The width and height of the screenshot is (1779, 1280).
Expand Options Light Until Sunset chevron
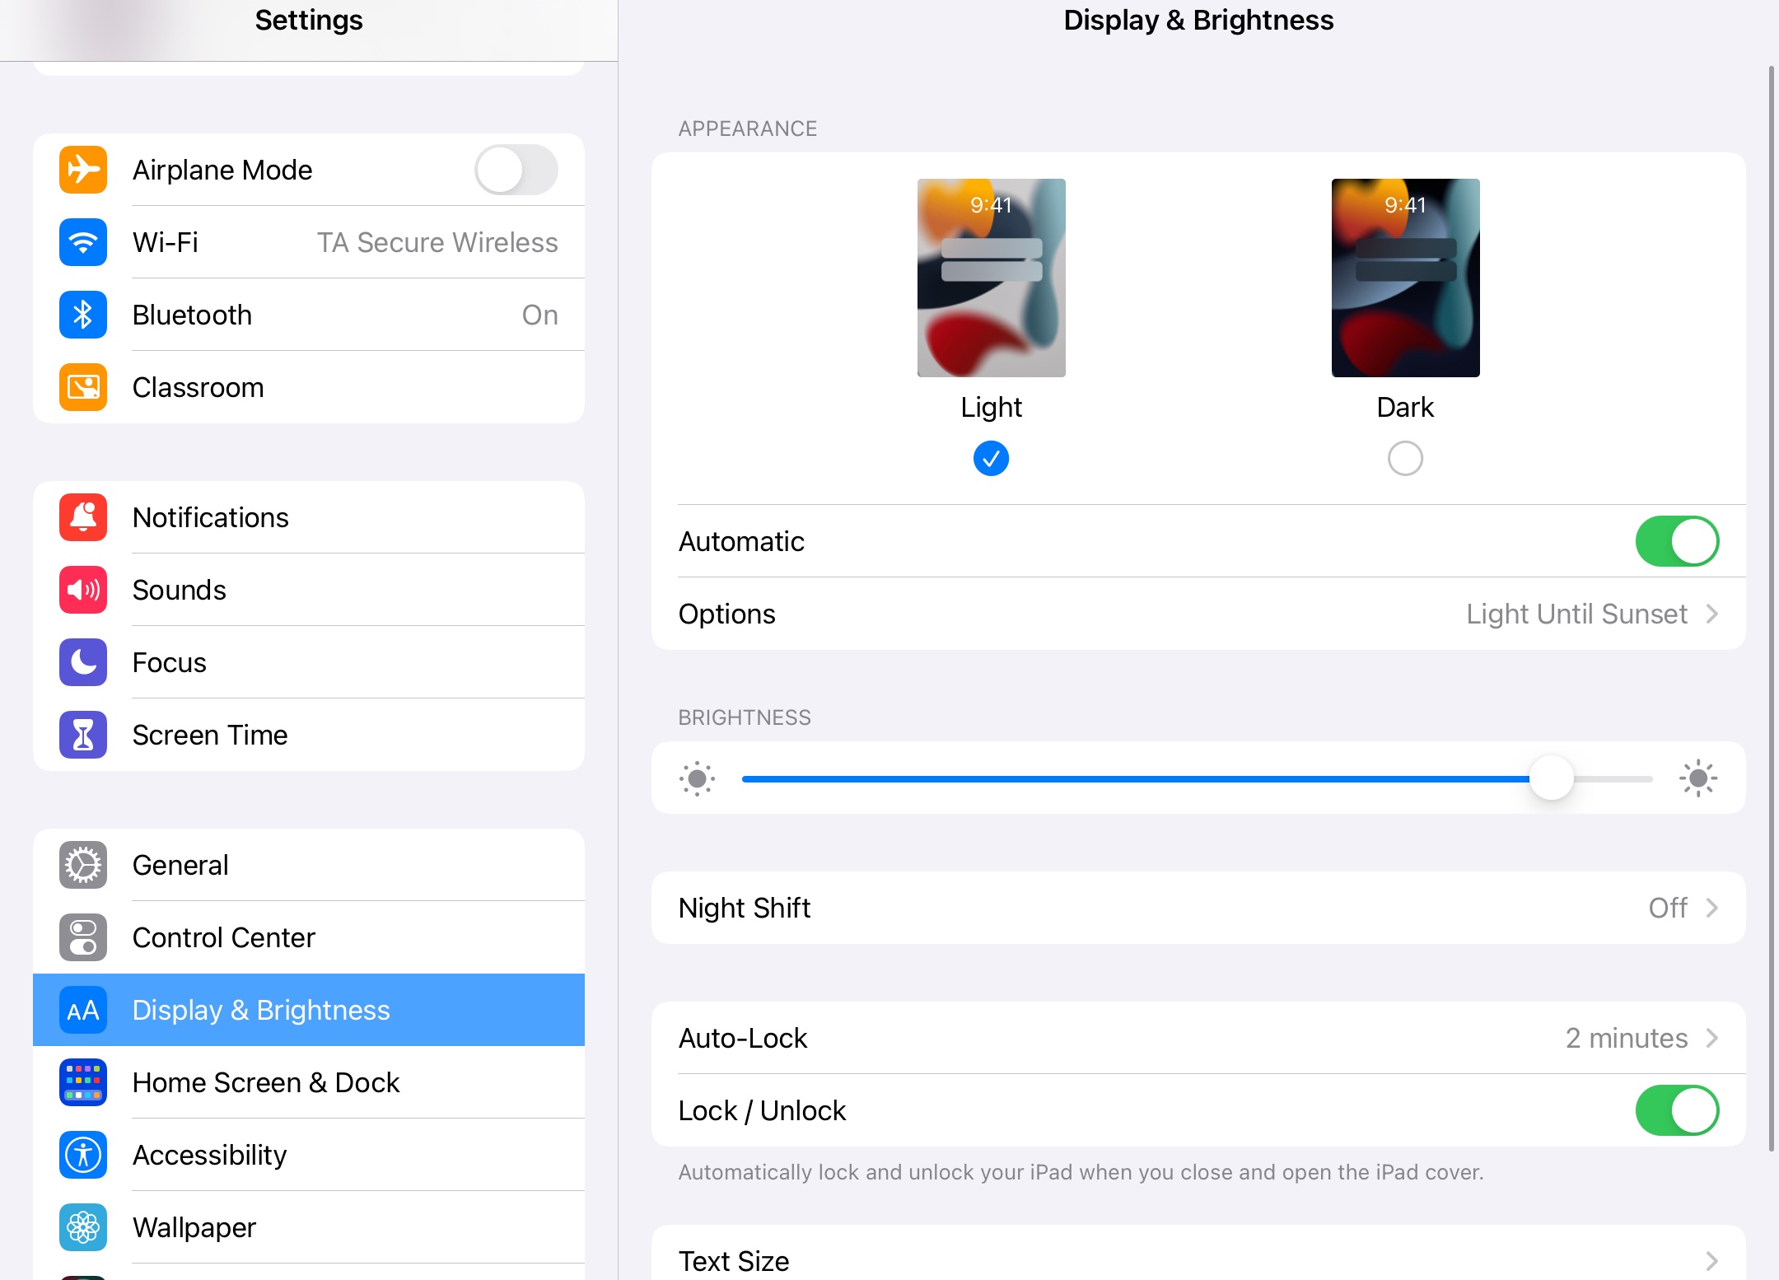point(1712,614)
